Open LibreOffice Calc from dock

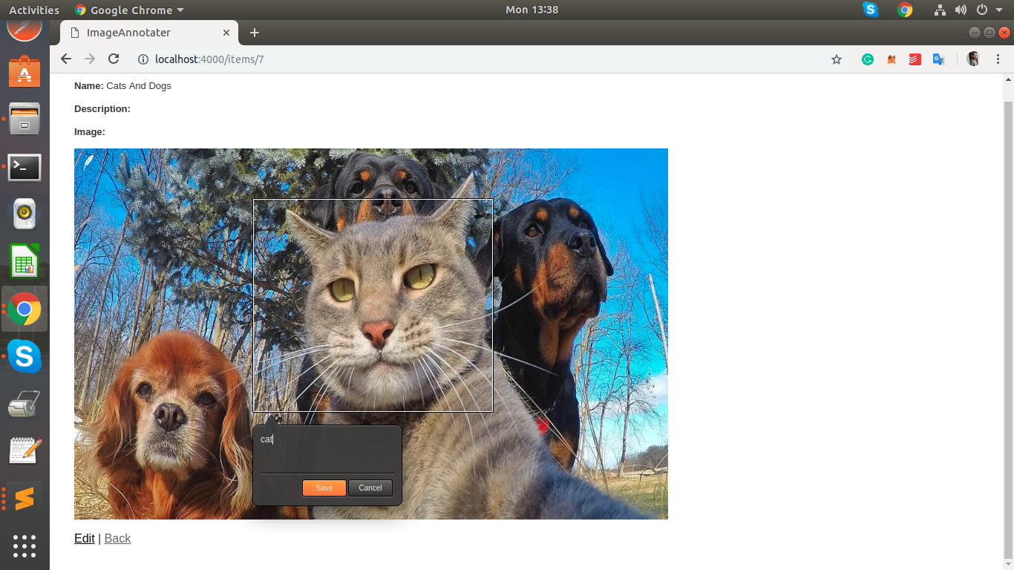click(x=24, y=261)
